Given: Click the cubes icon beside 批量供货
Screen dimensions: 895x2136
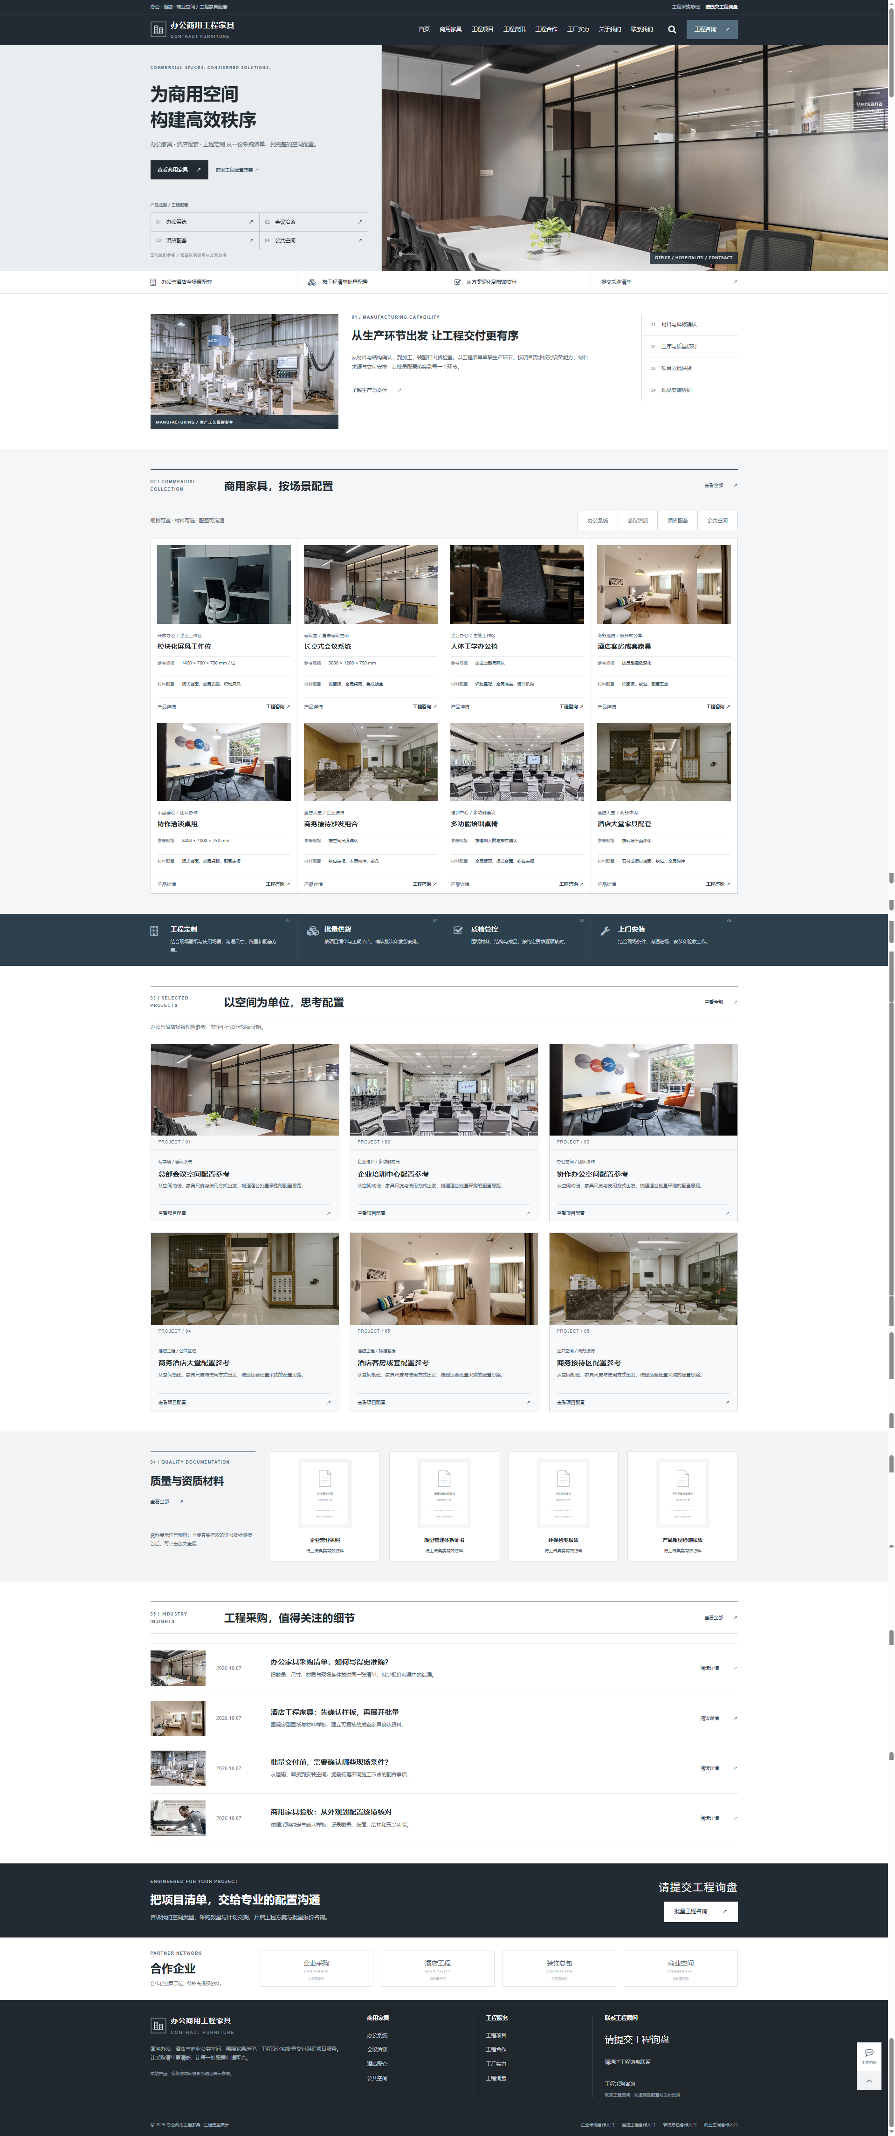Looking at the screenshot, I should coord(313,931).
